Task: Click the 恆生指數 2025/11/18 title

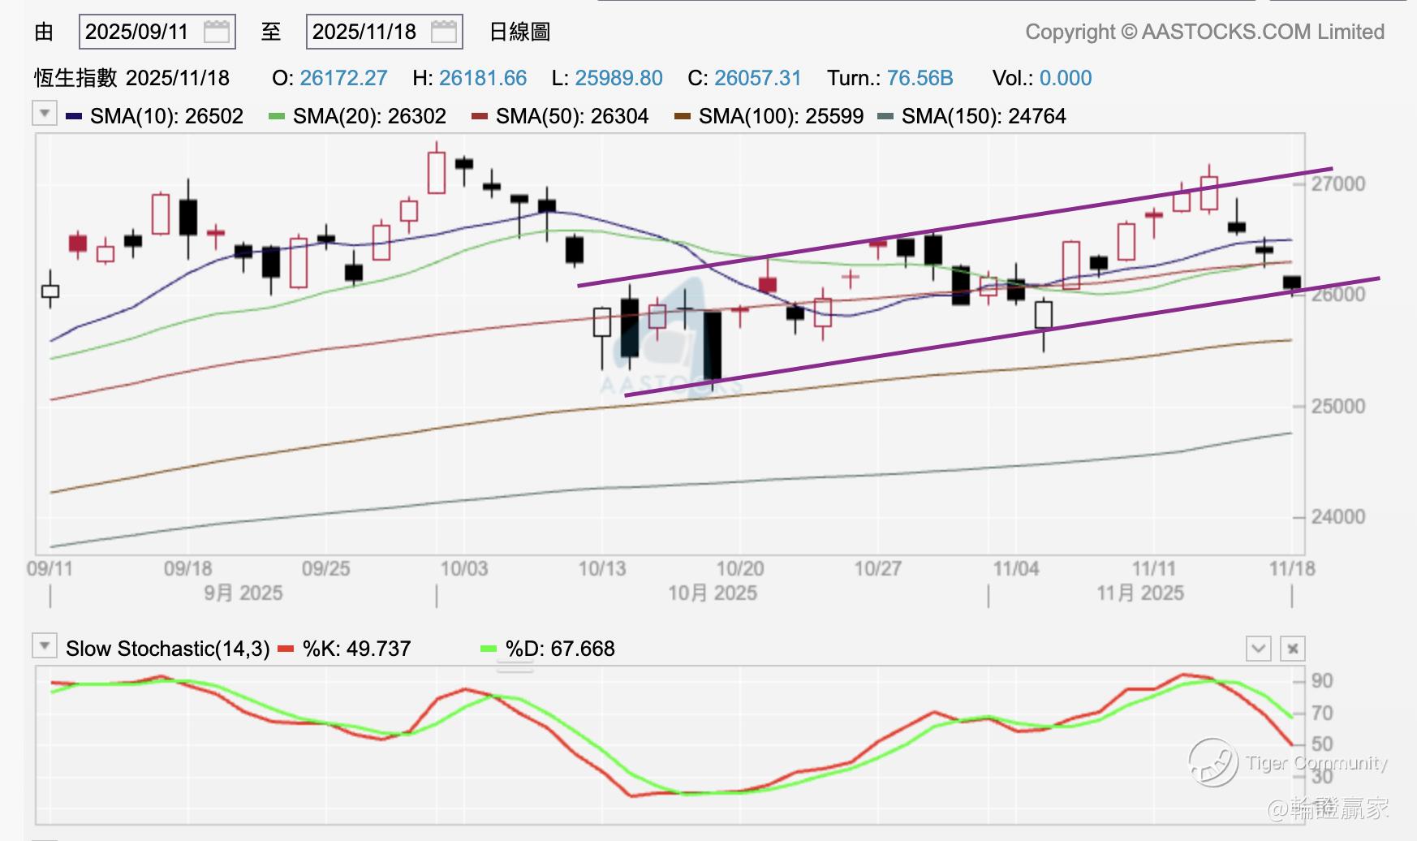Action: 132,78
